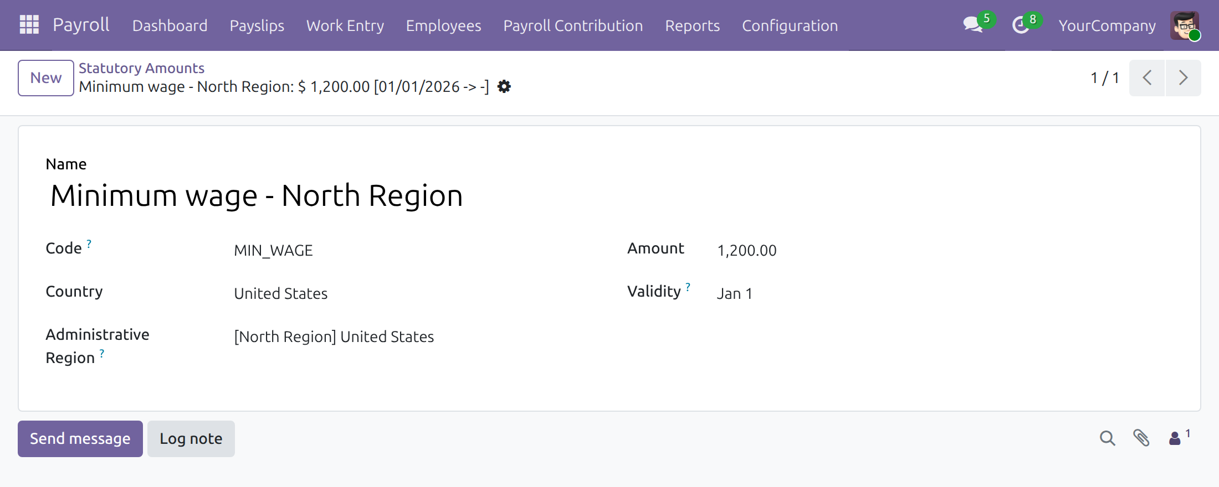Screen dimensions: 1219x487
Task: Open the conversations chat bubble icon
Action: (x=974, y=25)
